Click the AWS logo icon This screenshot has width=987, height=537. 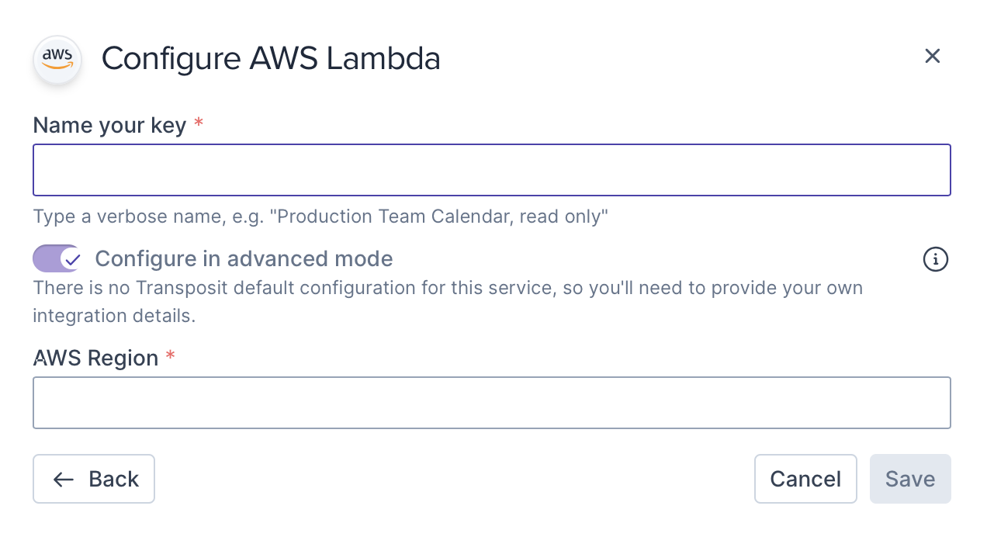[x=57, y=59]
